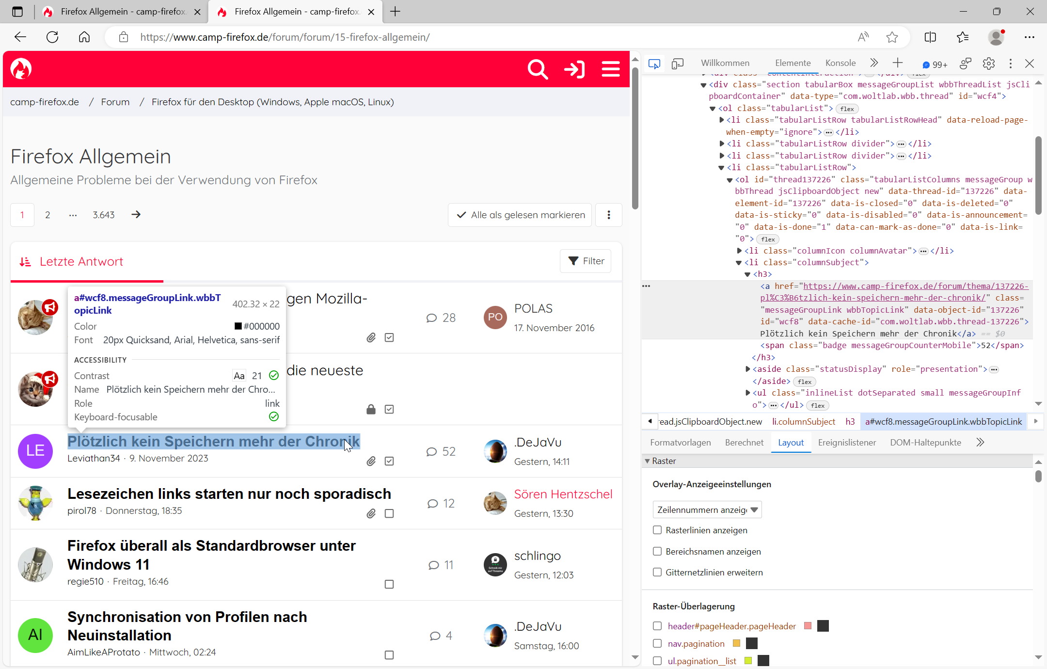Viewport: 1047px width, 669px height.
Task: Click the login arrow icon in header
Action: (574, 69)
